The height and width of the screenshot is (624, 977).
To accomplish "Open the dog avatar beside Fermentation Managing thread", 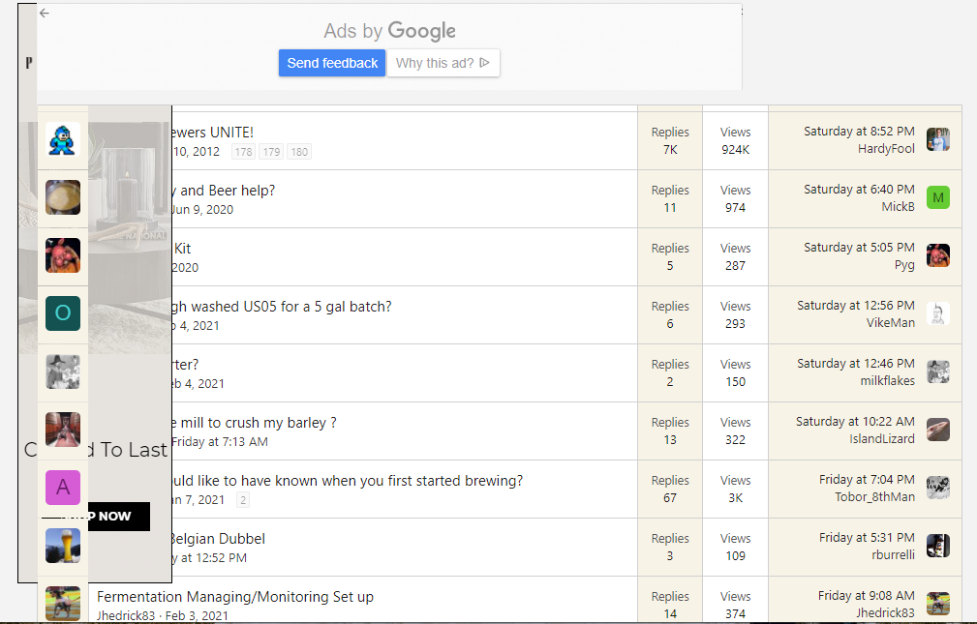I will click(x=63, y=604).
